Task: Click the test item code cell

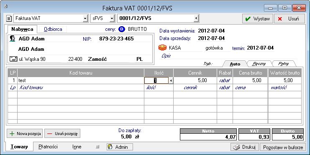Action: 81,80
